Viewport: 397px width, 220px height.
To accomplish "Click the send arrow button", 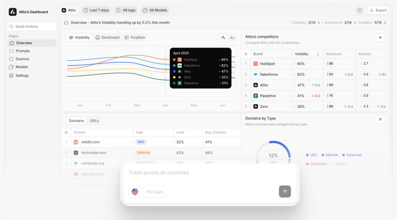I will coord(285,191).
